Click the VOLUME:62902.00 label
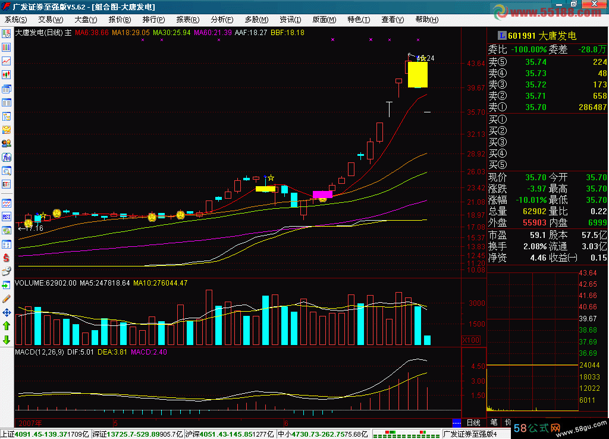 [x=45, y=283]
